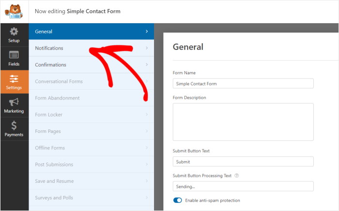Open the Surveys and Polls settings
Viewport: 339px width, 211px height.
coord(91,197)
